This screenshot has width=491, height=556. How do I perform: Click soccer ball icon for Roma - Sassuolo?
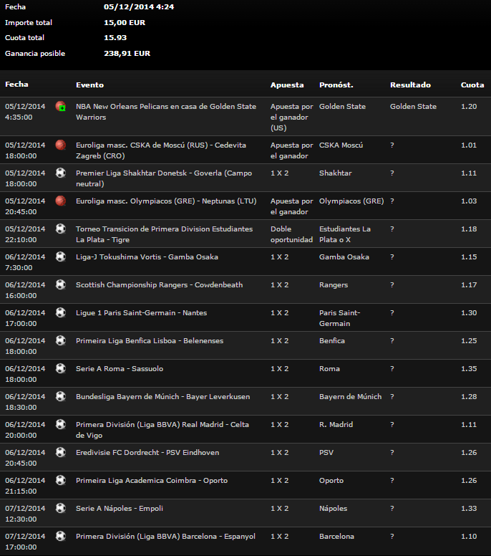[x=61, y=368]
